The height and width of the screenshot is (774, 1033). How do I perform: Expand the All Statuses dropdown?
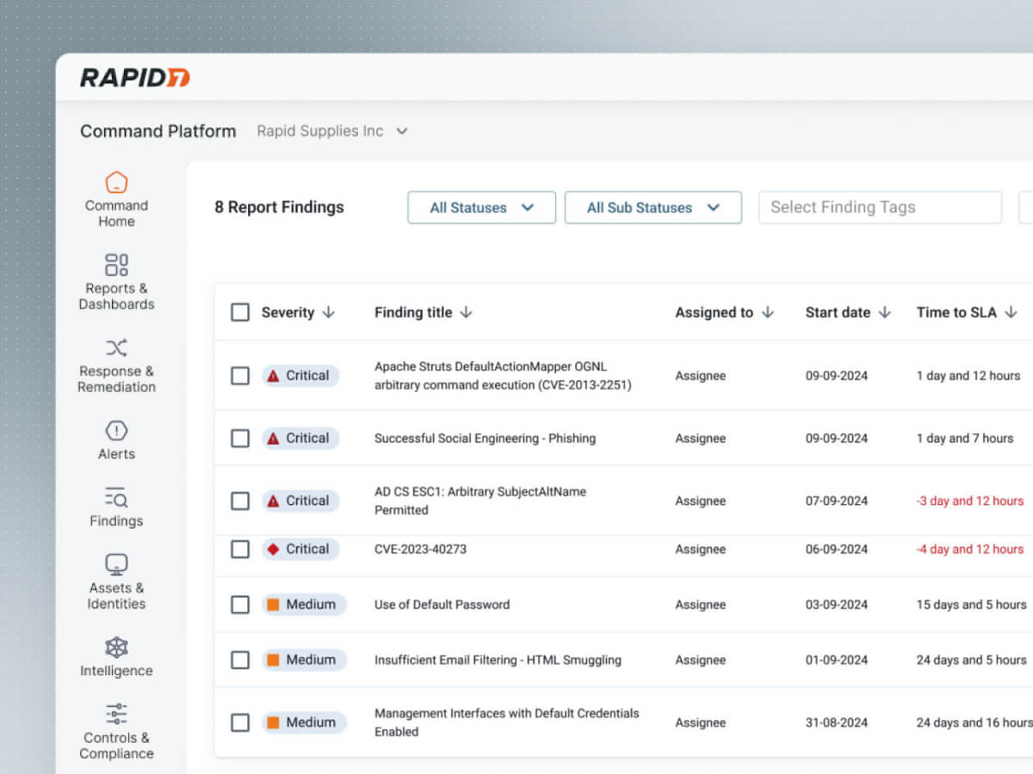(481, 207)
